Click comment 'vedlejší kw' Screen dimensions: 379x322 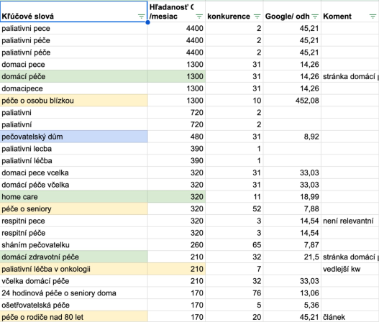(x=342, y=269)
